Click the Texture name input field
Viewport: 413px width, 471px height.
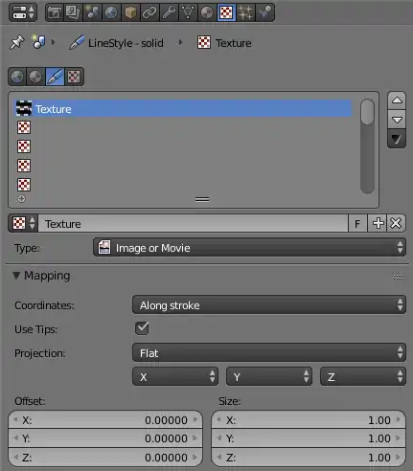193,223
